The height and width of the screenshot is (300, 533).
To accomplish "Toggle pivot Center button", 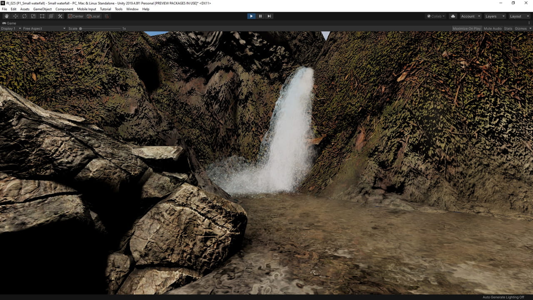I will [76, 16].
